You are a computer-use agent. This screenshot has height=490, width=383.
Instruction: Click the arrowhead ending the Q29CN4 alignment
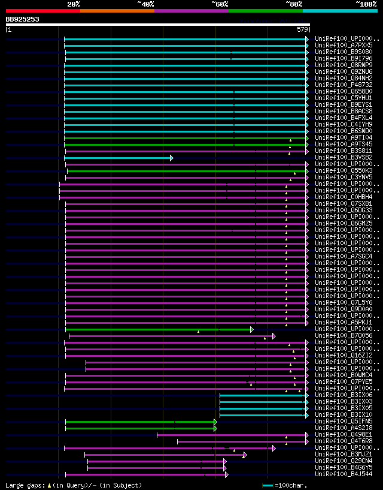(225, 462)
